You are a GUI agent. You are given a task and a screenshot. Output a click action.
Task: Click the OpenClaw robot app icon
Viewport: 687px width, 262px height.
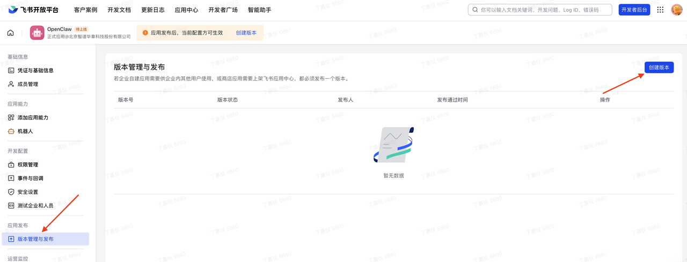tap(37, 33)
